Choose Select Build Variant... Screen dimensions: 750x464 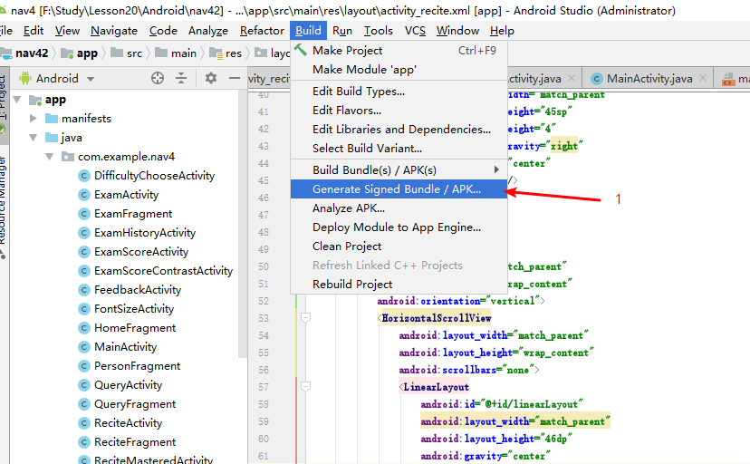pyautogui.click(x=399, y=149)
